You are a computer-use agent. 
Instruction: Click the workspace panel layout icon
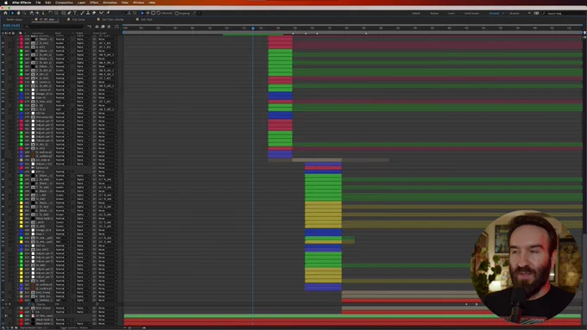coord(536,13)
